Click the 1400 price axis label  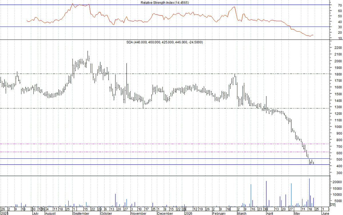click(338, 101)
